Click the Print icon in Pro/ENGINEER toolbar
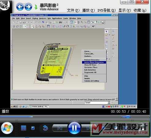This screenshot has width=151, height=138. (x=24, y=22)
